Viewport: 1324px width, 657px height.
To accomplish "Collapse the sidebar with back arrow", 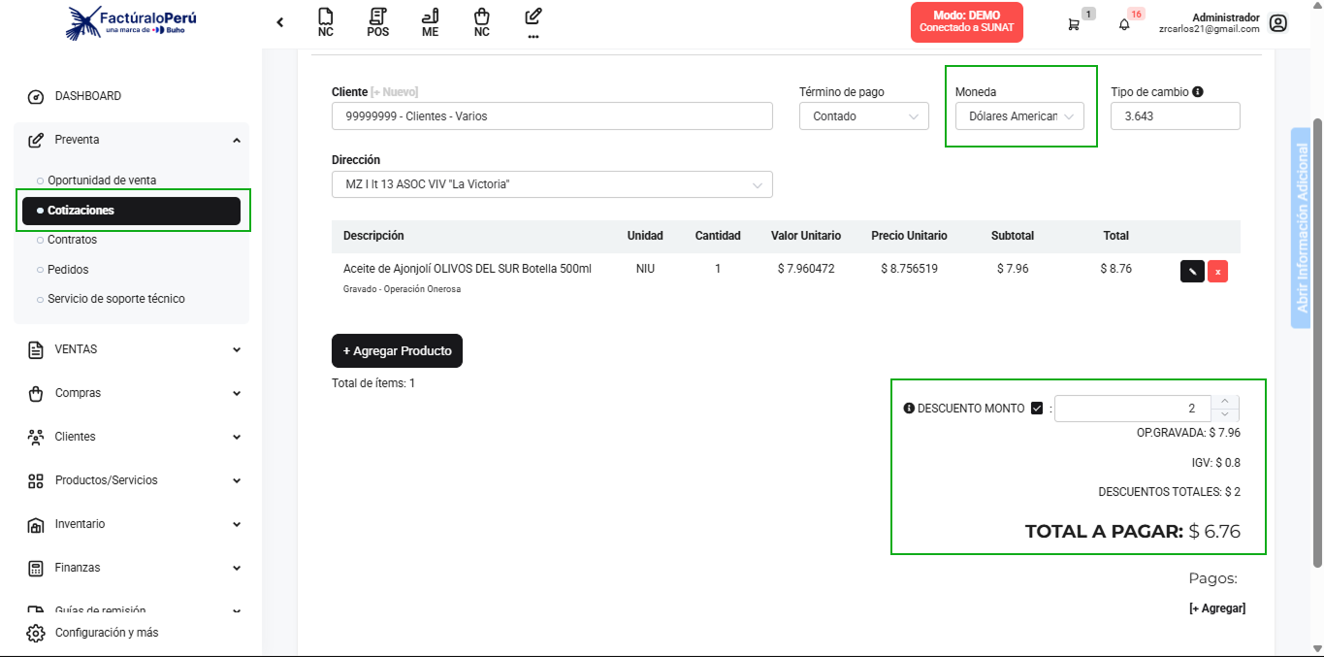I will [280, 22].
